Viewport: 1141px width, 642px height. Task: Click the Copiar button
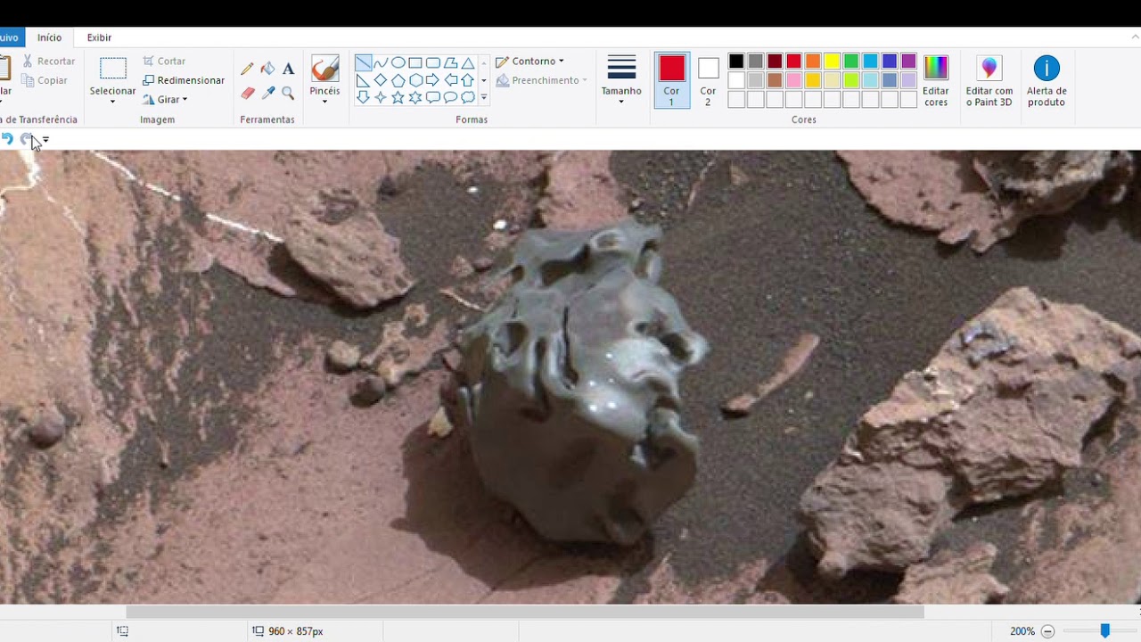[x=45, y=80]
